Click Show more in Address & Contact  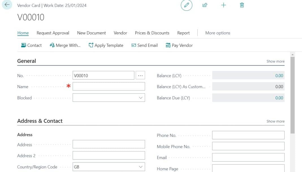coord(275,121)
